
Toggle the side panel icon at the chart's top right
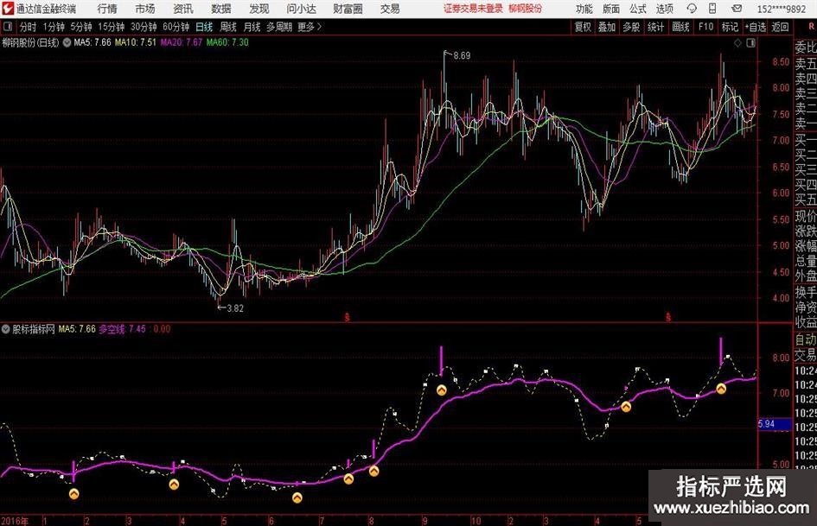click(750, 43)
